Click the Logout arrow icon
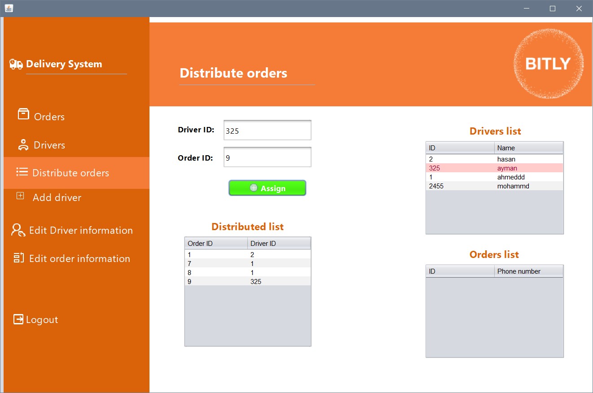This screenshot has height=393, width=593. 18,319
